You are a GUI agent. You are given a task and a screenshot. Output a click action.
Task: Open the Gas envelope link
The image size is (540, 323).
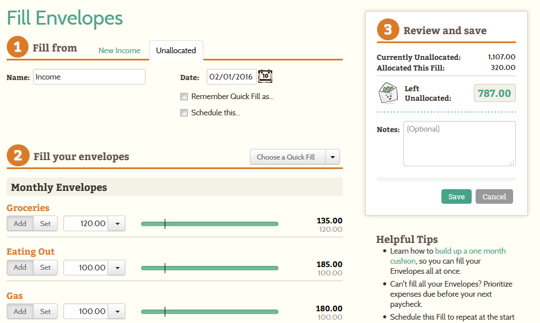(x=15, y=296)
